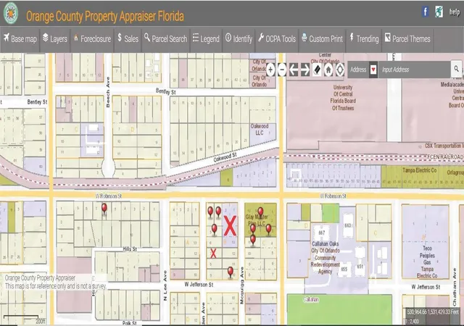This screenshot has width=464, height=326.
Task: Click the printer icon on Custom Print
Action: pyautogui.click(x=304, y=37)
